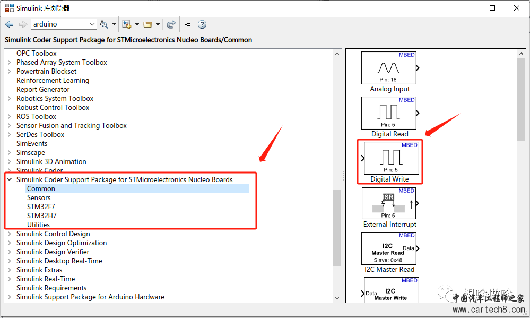Image resolution: width=530 pixels, height=318 pixels.
Task: Click the open folder toolbar icon
Action: pyautogui.click(x=147, y=24)
